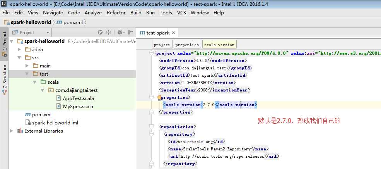Hide the Project panel with the hide icon
Viewport: 381px width, 169px height.
[131, 32]
